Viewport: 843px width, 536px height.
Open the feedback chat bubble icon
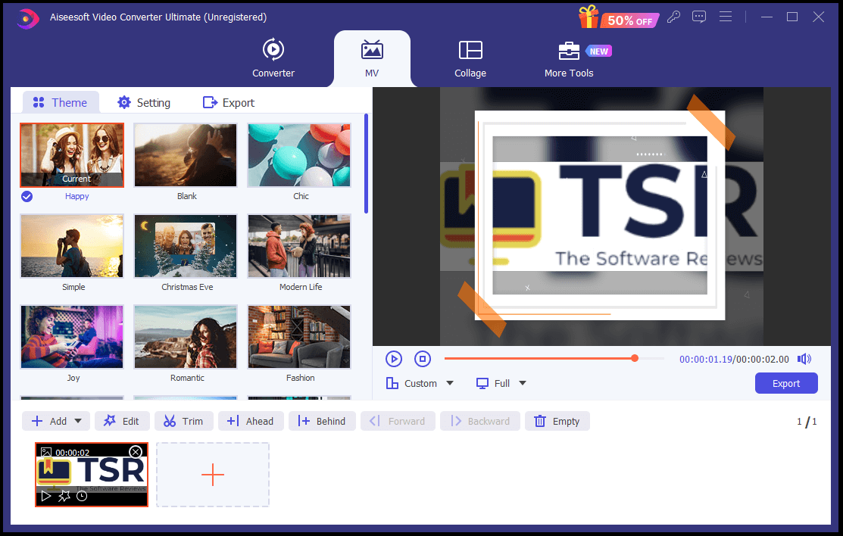(x=699, y=17)
